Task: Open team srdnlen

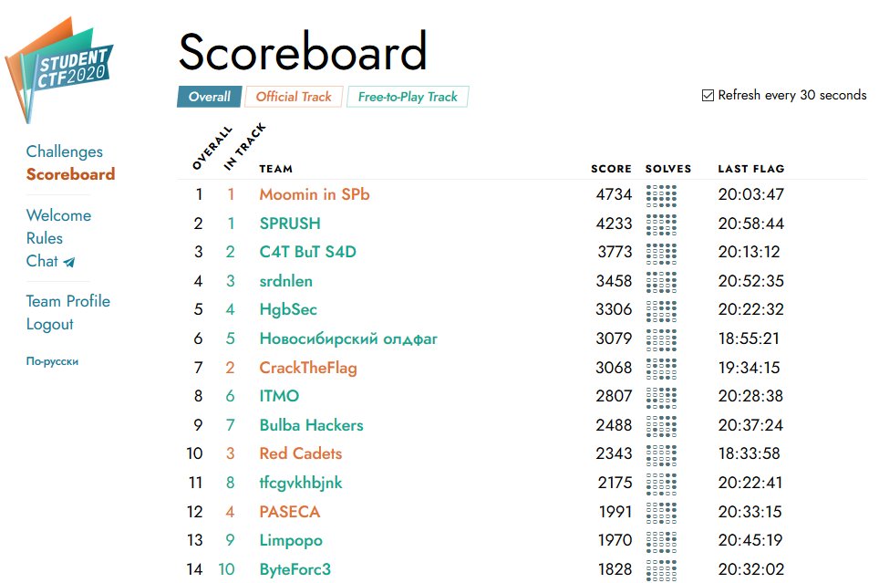Action: pyautogui.click(x=286, y=281)
